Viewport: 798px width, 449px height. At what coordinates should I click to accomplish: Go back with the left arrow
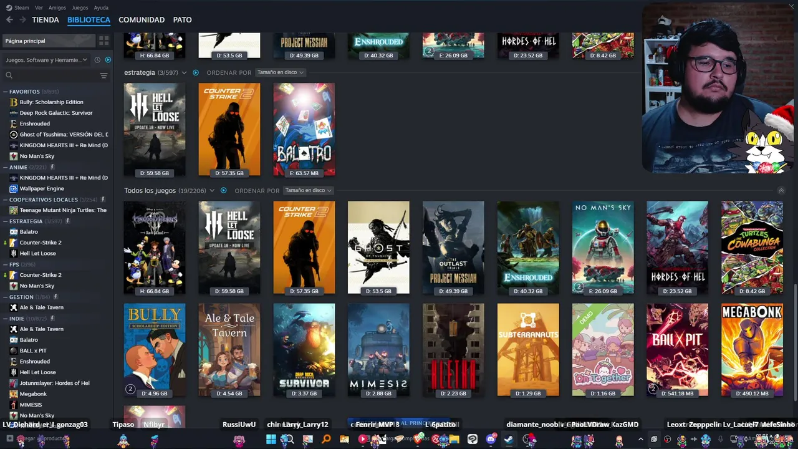coord(9,20)
